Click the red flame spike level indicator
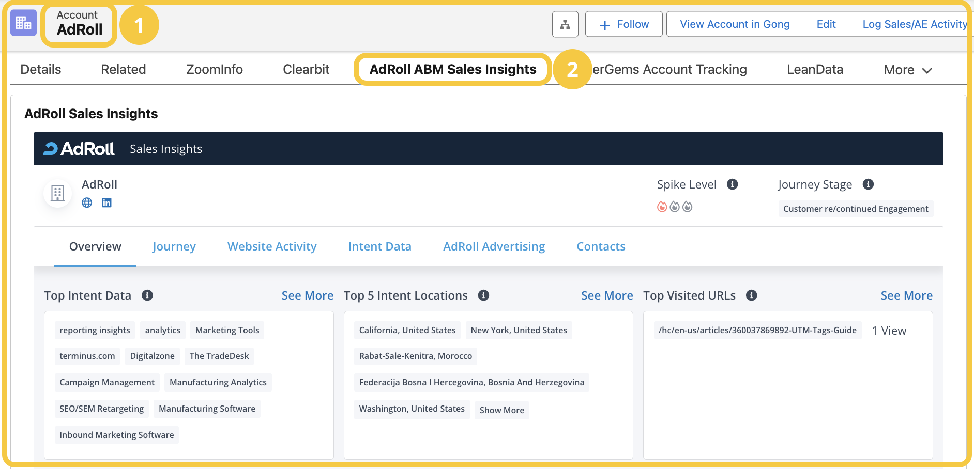The image size is (974, 469). point(662,207)
